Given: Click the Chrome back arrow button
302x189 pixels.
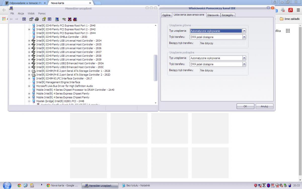Looking at the screenshot, I should 4,10.
